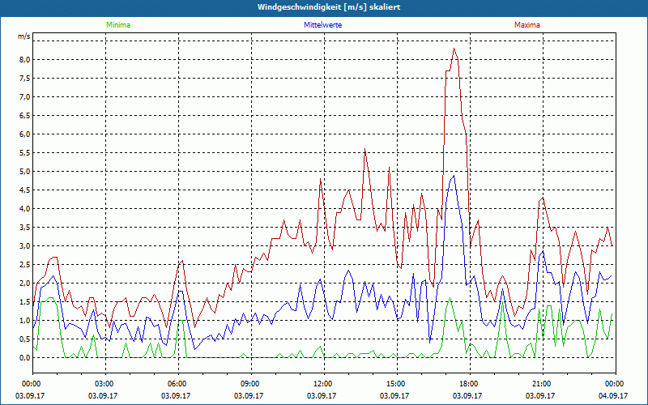Image resolution: width=648 pixels, height=405 pixels.
Task: Click the 7,0 y-axis value
Action: pos(25,96)
